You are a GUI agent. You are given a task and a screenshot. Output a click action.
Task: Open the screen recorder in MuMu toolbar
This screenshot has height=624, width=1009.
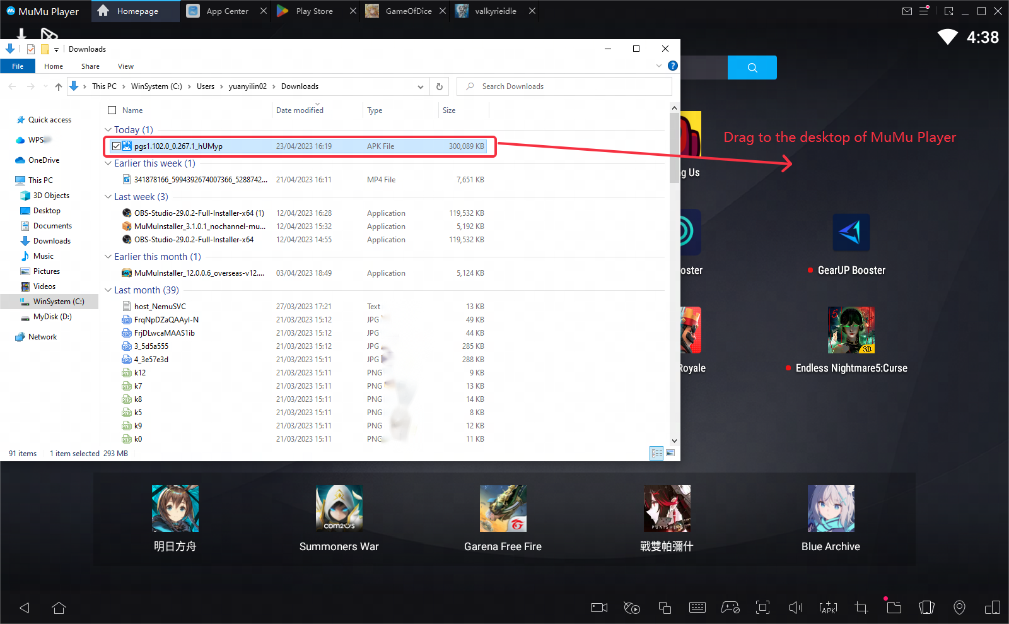(599, 608)
